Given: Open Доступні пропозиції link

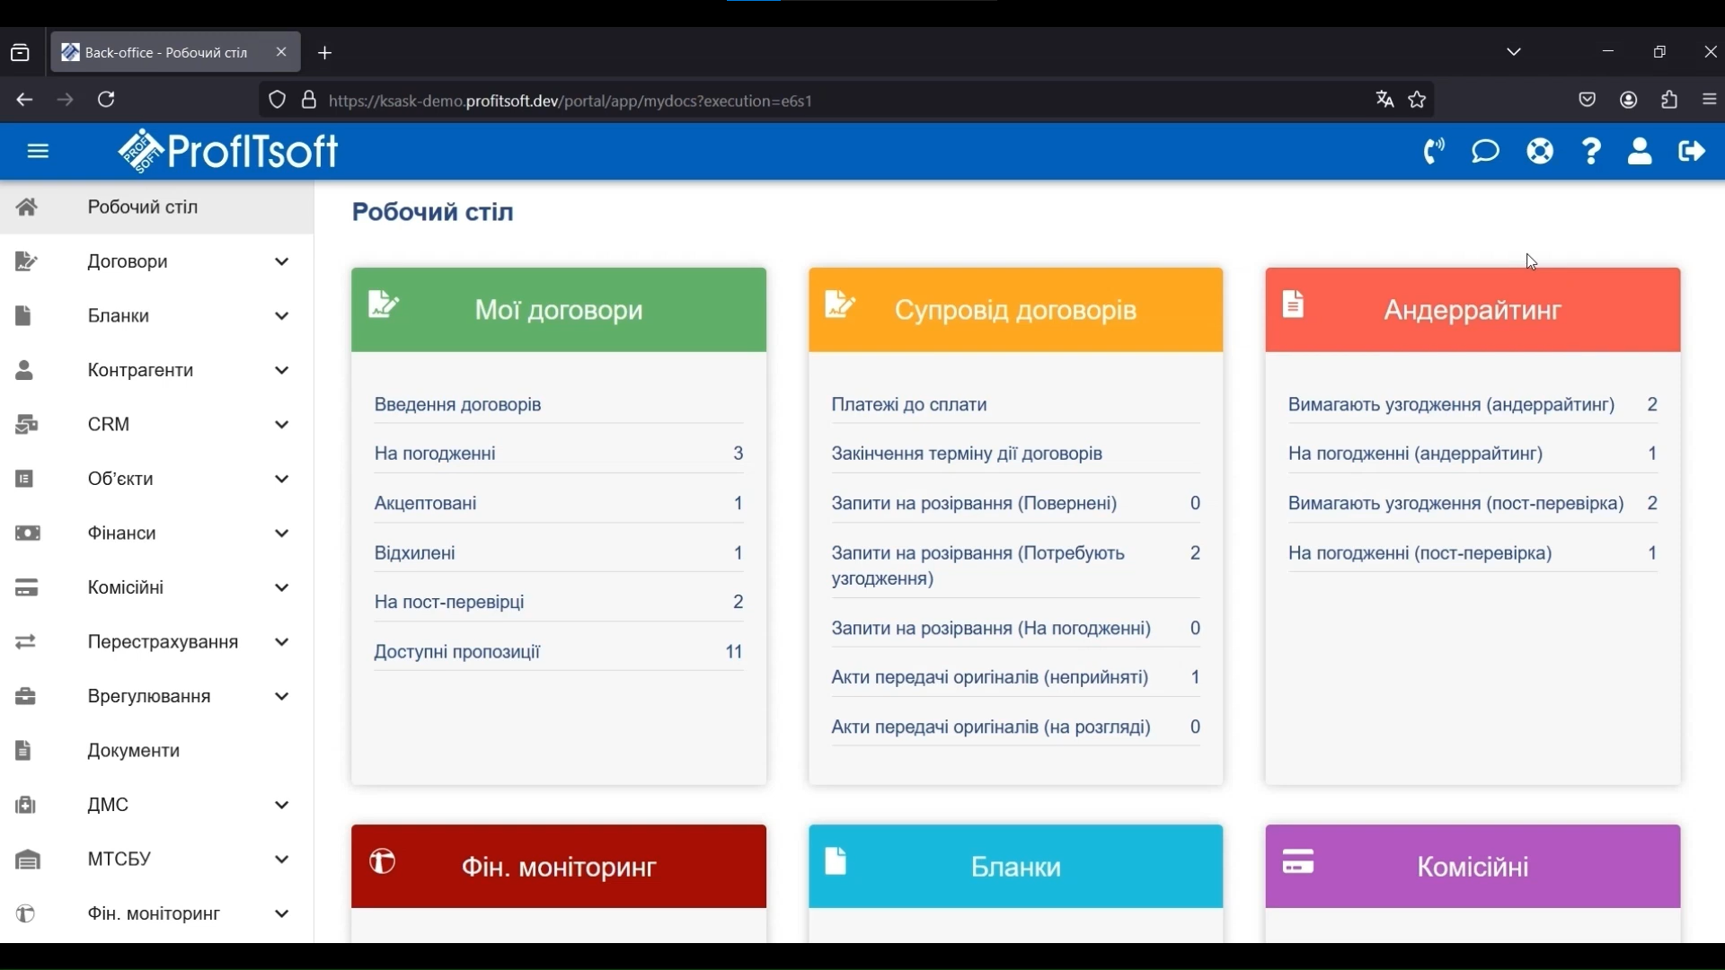Looking at the screenshot, I should 458,654.
